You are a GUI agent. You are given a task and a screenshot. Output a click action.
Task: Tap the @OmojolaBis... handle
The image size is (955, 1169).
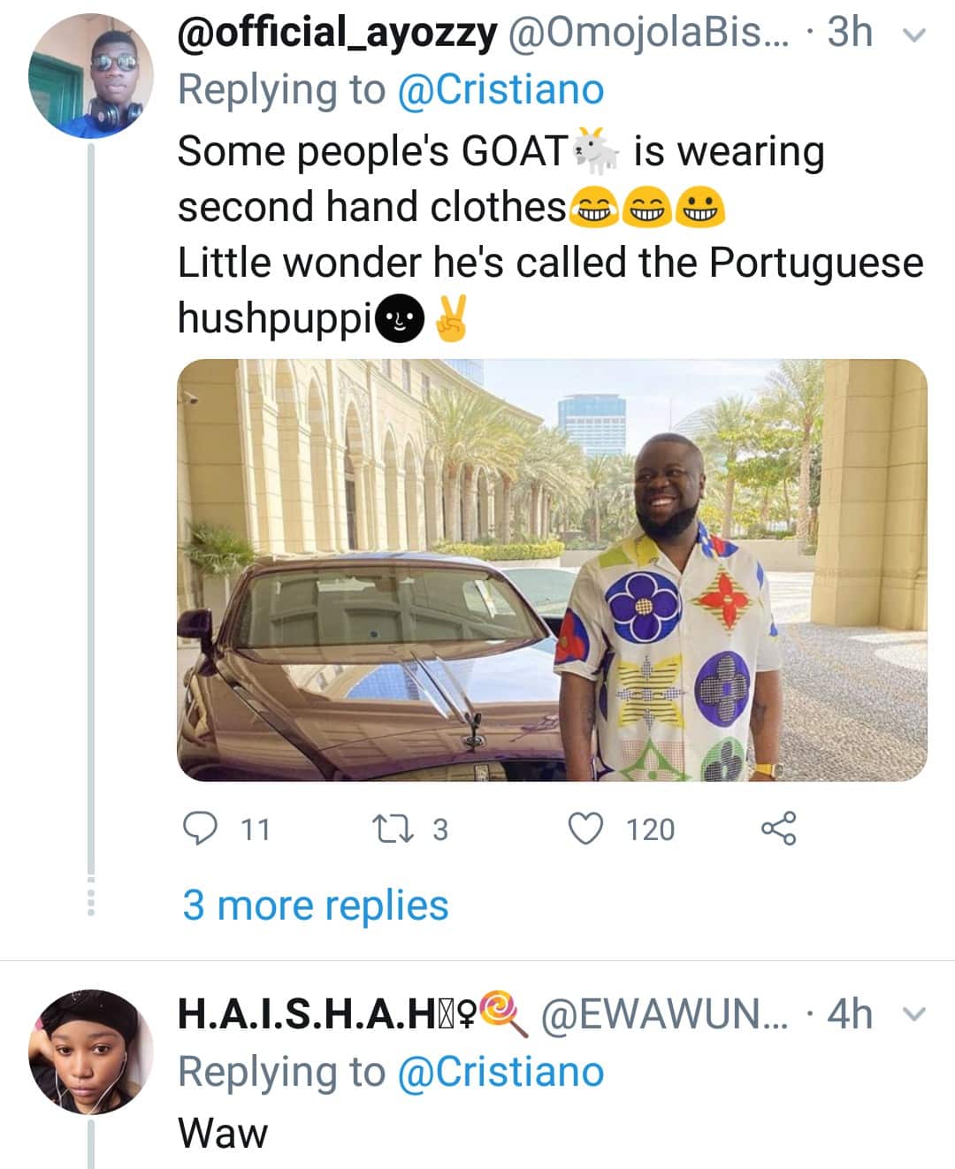(x=647, y=33)
